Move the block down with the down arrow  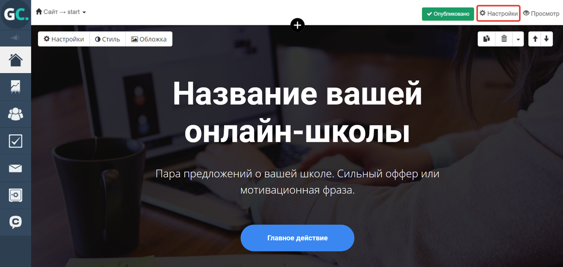click(546, 39)
